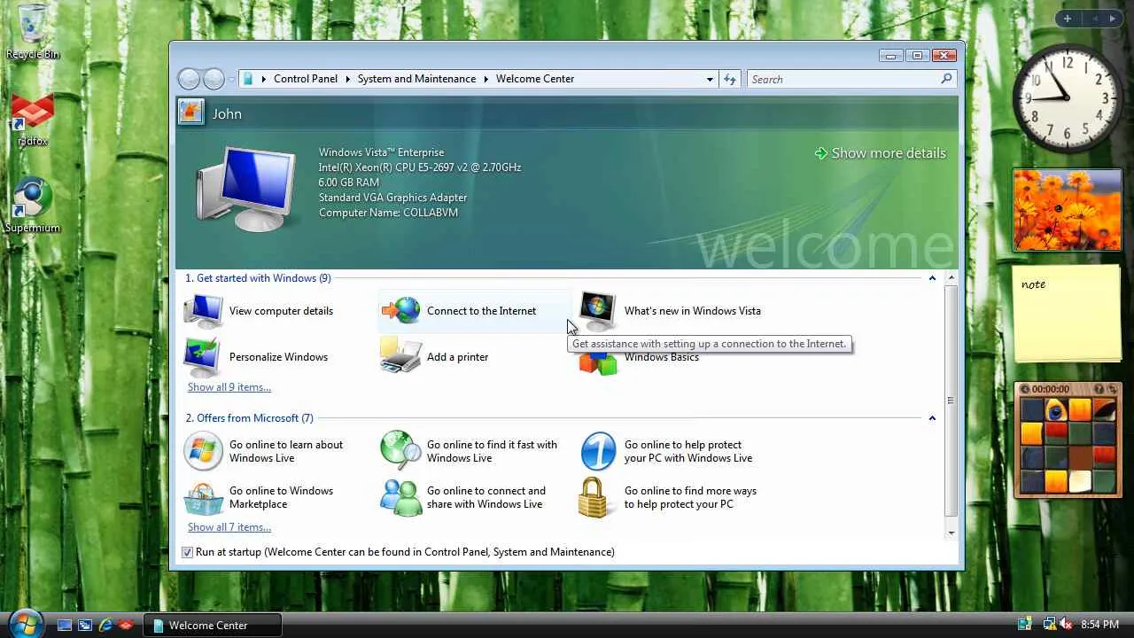The height and width of the screenshot is (638, 1134).
Task: Select the Supermium desktop shortcut
Action: [x=33, y=206]
